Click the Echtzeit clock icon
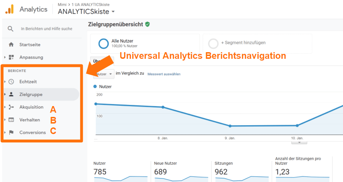The image size is (343, 182). pos(11,82)
